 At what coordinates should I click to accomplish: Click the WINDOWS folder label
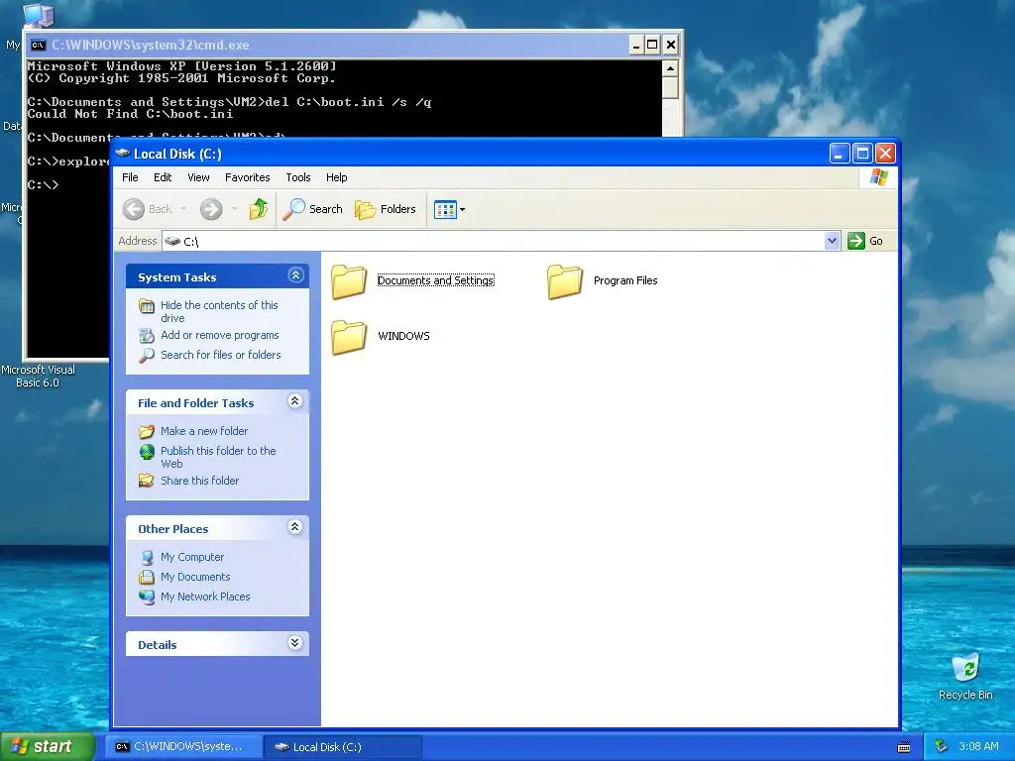[x=404, y=336]
